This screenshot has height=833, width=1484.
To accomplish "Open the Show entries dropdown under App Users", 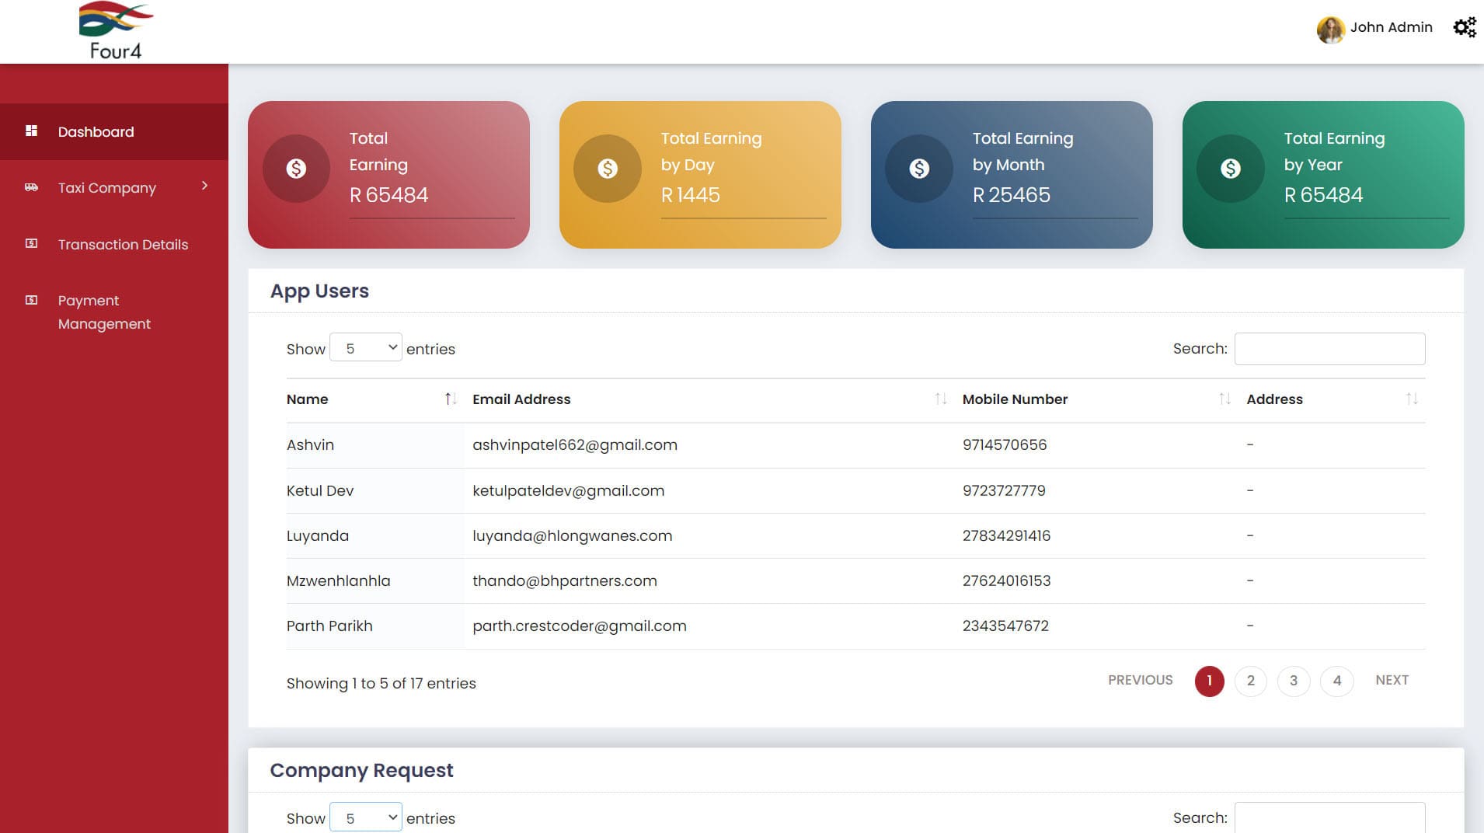I will 365,347.
